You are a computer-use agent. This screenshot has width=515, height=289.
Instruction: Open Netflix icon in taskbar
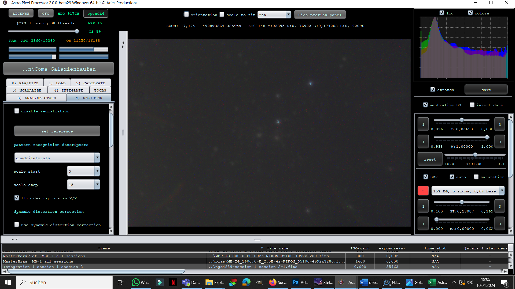(173, 282)
